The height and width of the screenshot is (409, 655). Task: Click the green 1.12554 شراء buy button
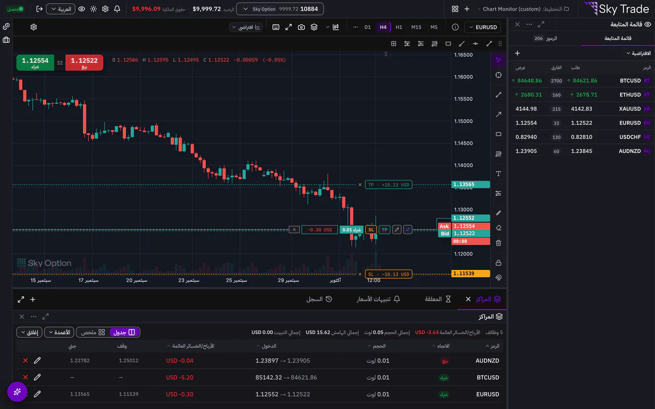click(x=35, y=62)
